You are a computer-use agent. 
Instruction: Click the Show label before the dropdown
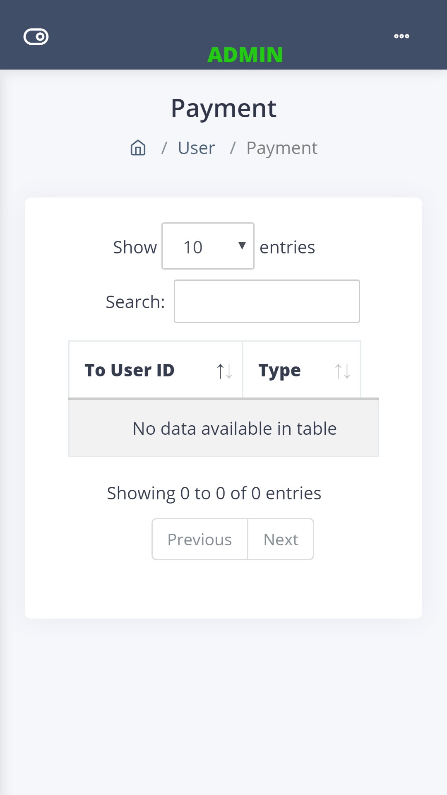click(135, 247)
